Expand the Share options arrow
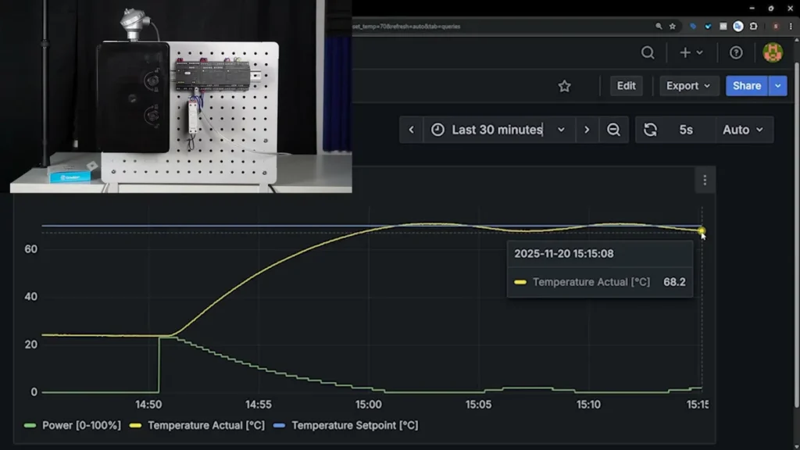The height and width of the screenshot is (450, 800). 777,86
